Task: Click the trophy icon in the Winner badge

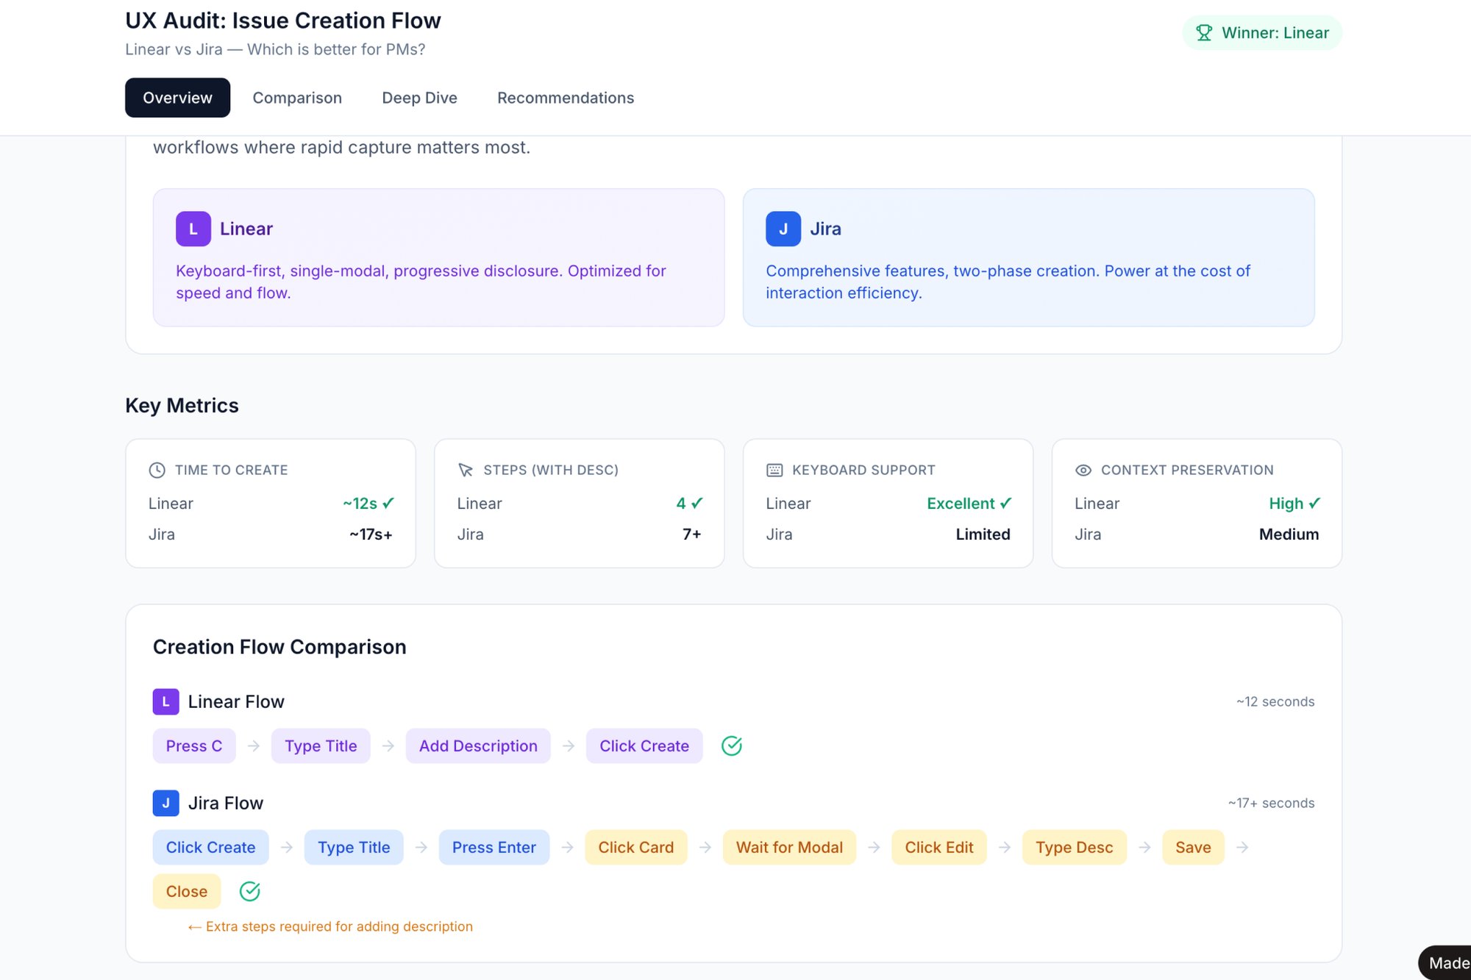Action: coord(1203,32)
